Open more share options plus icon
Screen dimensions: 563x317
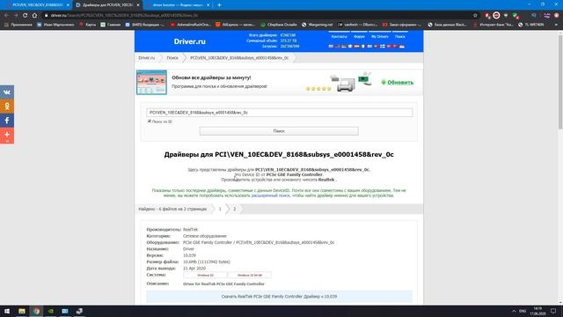click(x=7, y=135)
